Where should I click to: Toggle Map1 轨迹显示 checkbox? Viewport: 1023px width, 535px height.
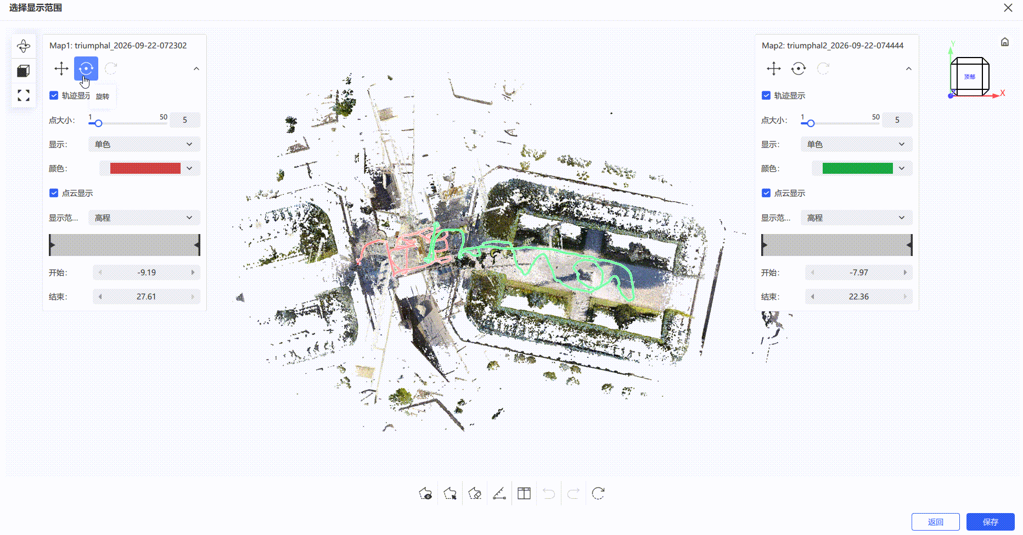[54, 95]
